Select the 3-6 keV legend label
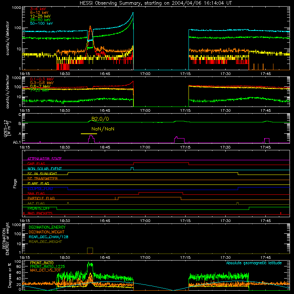Image resolution: width=294 pixels, height=294 pixels. [x=38, y=9]
